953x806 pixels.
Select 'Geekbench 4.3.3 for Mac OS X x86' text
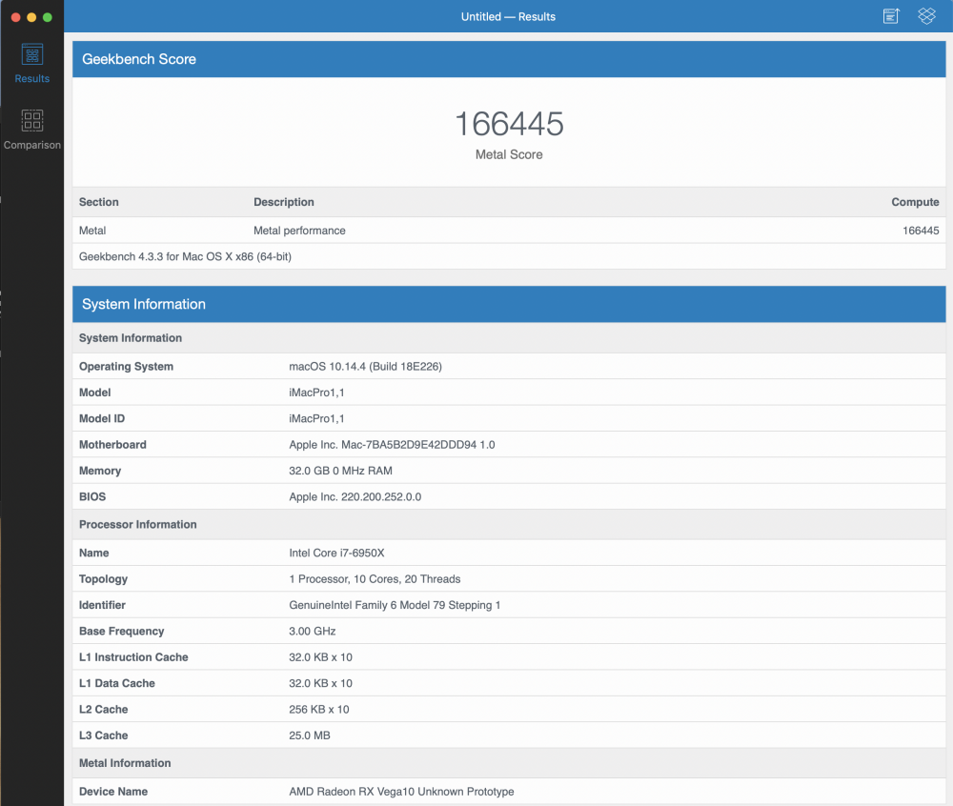pos(185,256)
